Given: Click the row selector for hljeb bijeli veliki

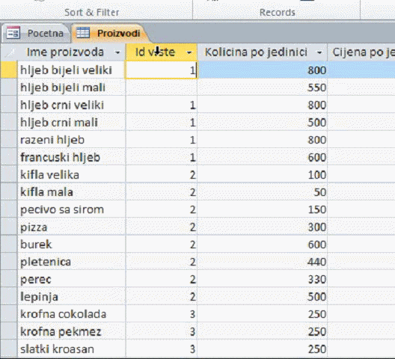Looking at the screenshot, I should 9,70.
